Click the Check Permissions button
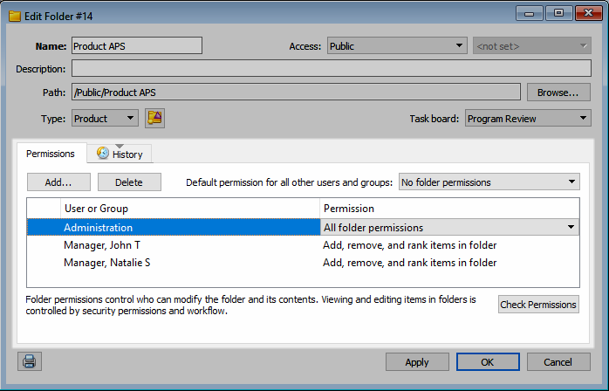609x391 pixels. tap(538, 304)
